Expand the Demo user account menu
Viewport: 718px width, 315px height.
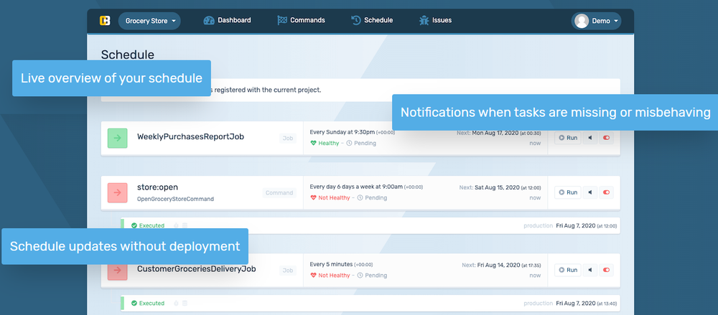pos(596,21)
